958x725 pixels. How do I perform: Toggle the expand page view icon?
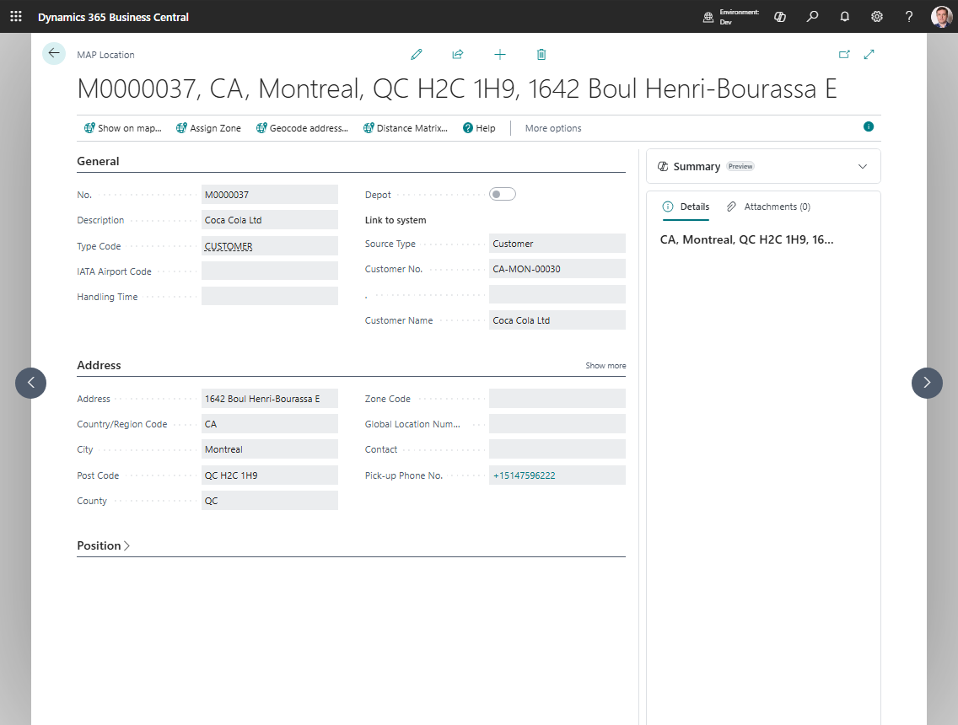click(869, 54)
